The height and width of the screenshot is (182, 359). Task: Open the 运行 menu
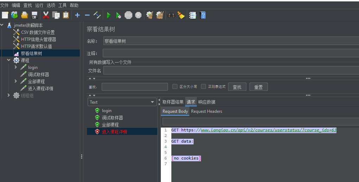point(39,5)
